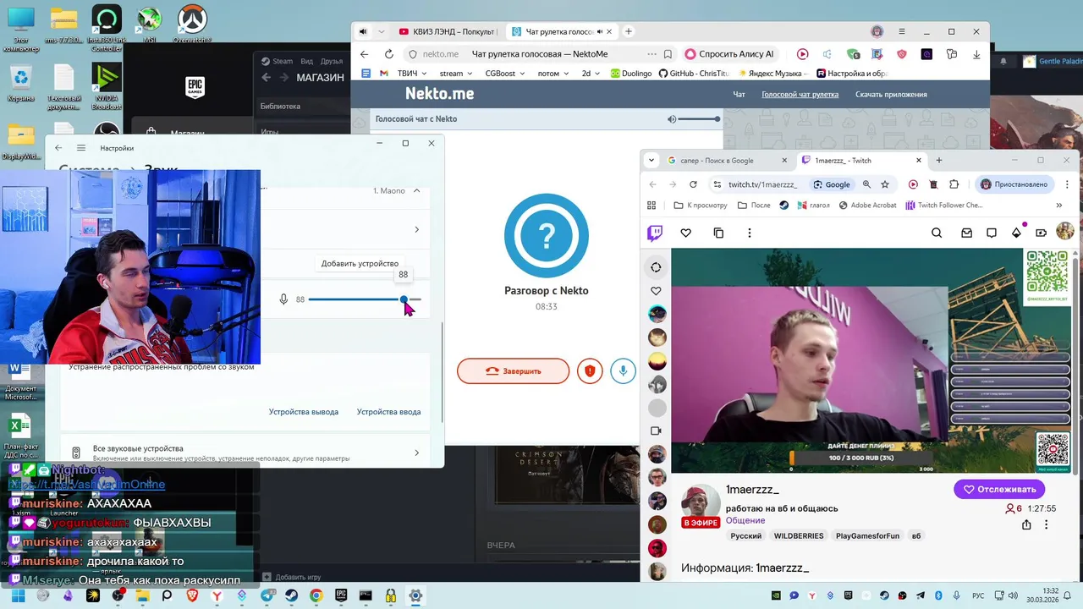Open Скачать приложения in Nekto navigation
Viewport: 1083px width, 609px height.
coord(891,95)
